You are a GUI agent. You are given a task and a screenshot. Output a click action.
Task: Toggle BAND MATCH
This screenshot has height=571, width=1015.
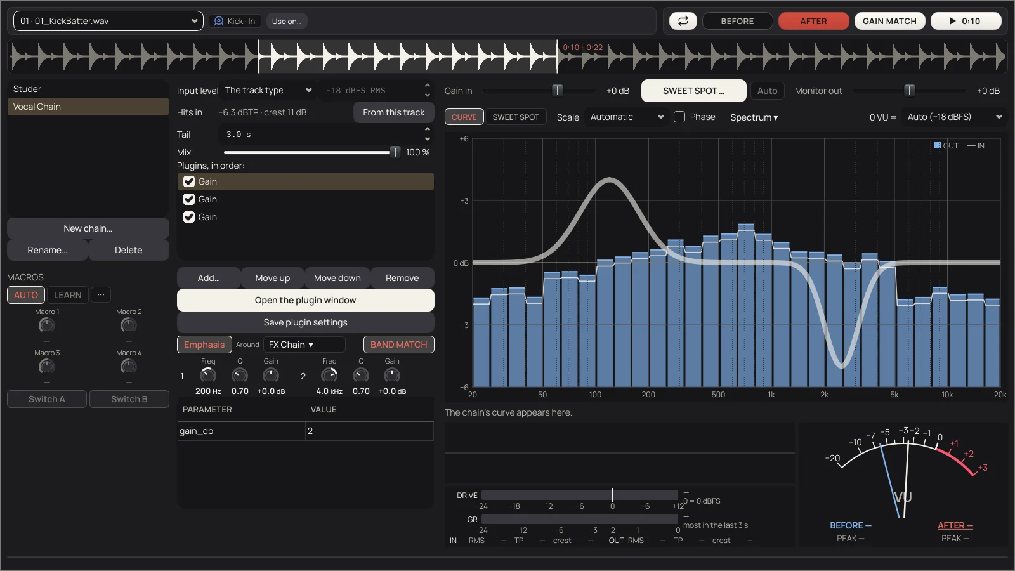399,345
